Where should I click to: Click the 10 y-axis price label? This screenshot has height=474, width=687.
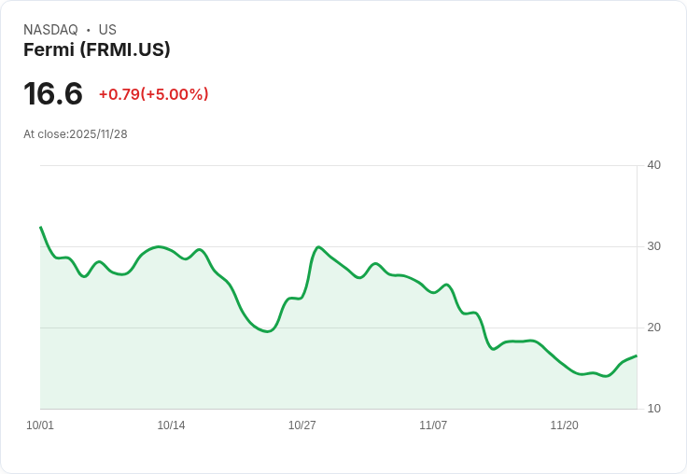click(x=653, y=409)
